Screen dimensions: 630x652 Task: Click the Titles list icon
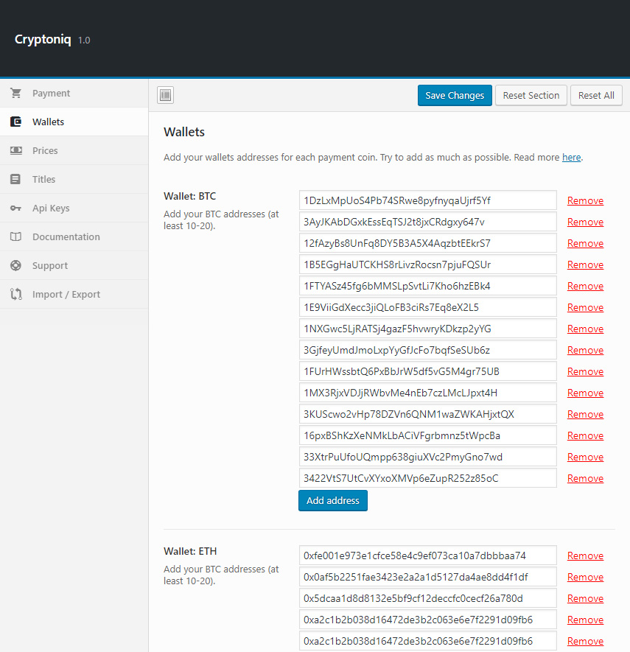(x=15, y=180)
